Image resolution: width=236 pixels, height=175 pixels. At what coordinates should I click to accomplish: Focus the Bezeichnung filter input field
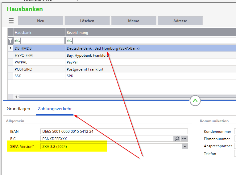[x=154, y=41]
